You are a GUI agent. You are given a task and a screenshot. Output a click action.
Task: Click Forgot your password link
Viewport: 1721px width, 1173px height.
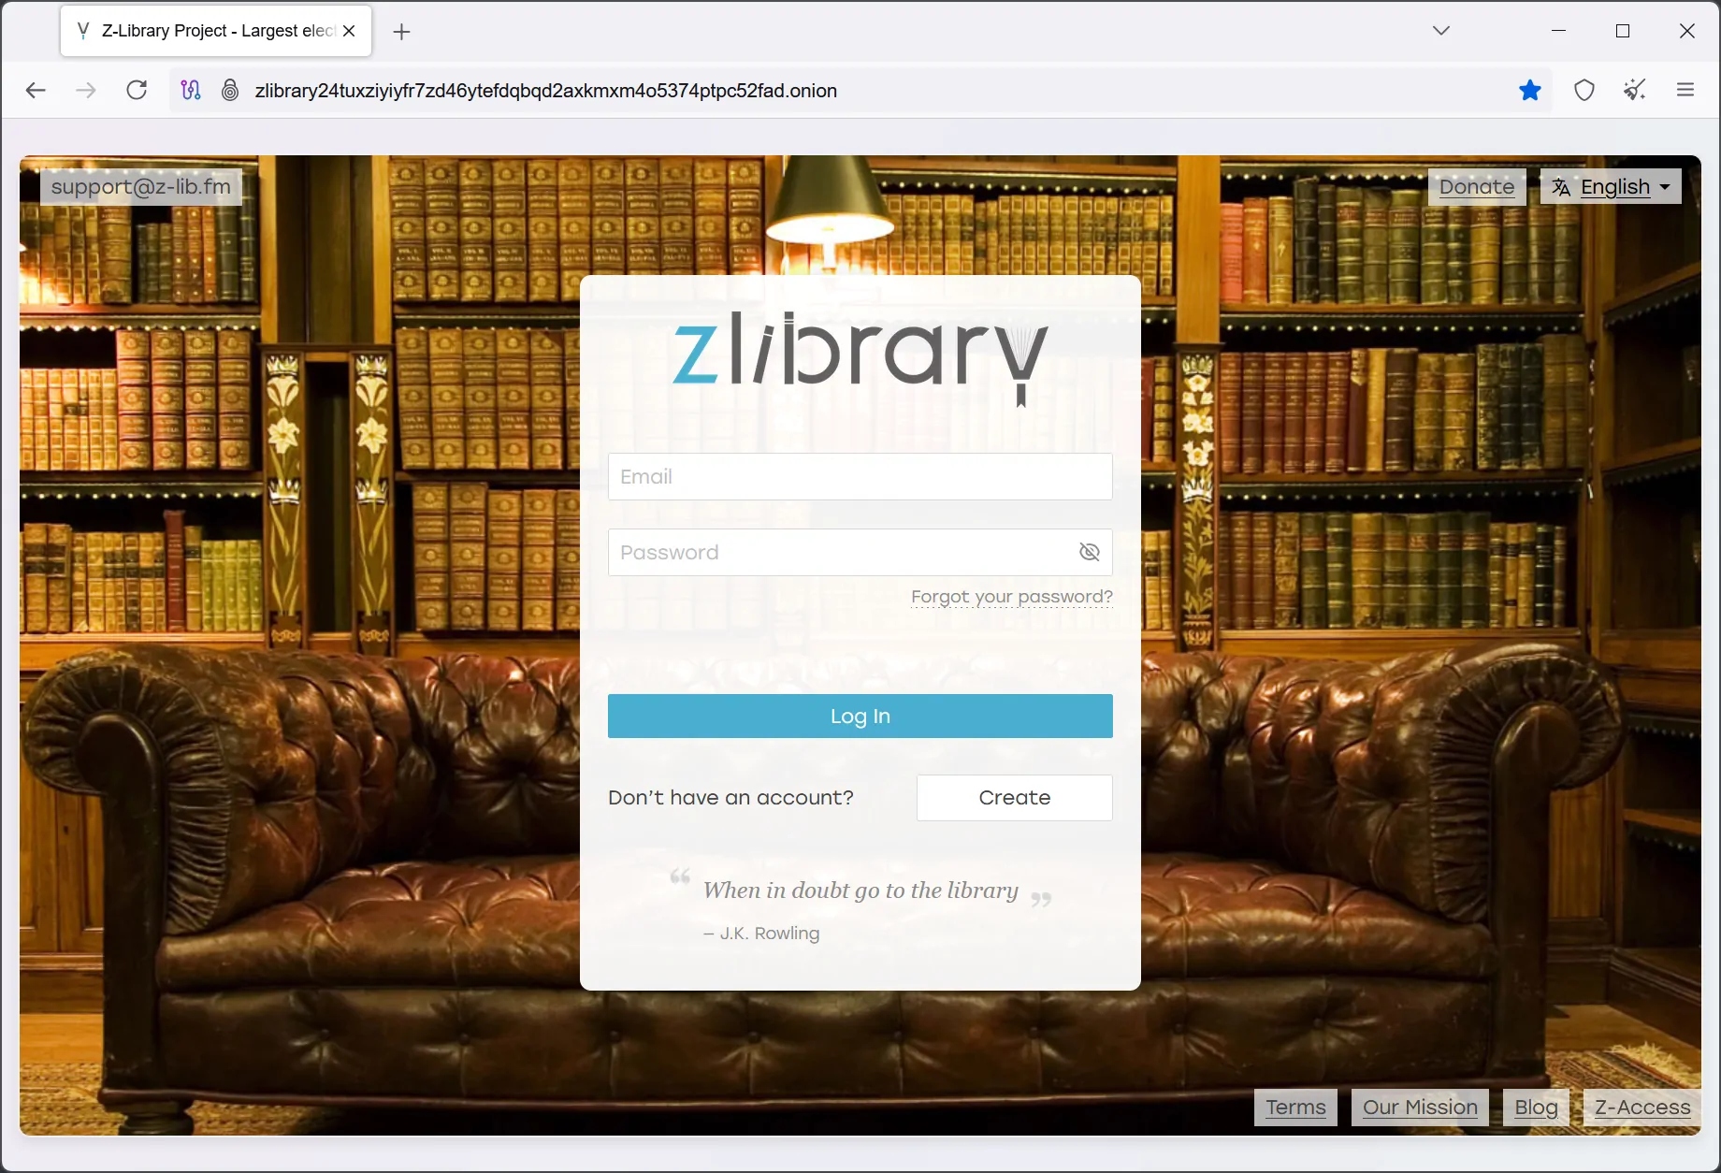click(1012, 597)
